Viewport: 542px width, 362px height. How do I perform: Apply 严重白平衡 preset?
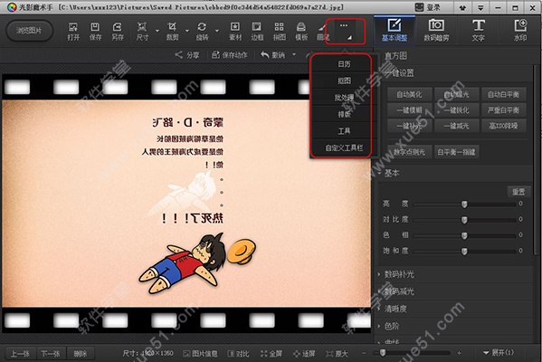503,110
